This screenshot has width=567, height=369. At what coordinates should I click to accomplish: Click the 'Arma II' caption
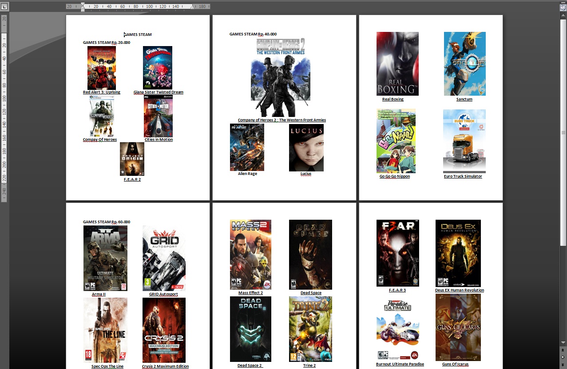click(99, 294)
